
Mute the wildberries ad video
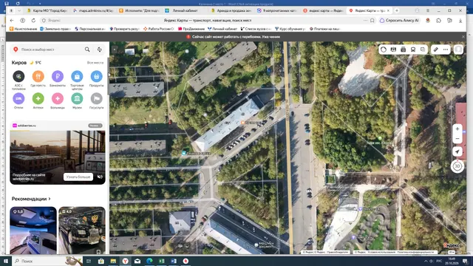point(100,177)
